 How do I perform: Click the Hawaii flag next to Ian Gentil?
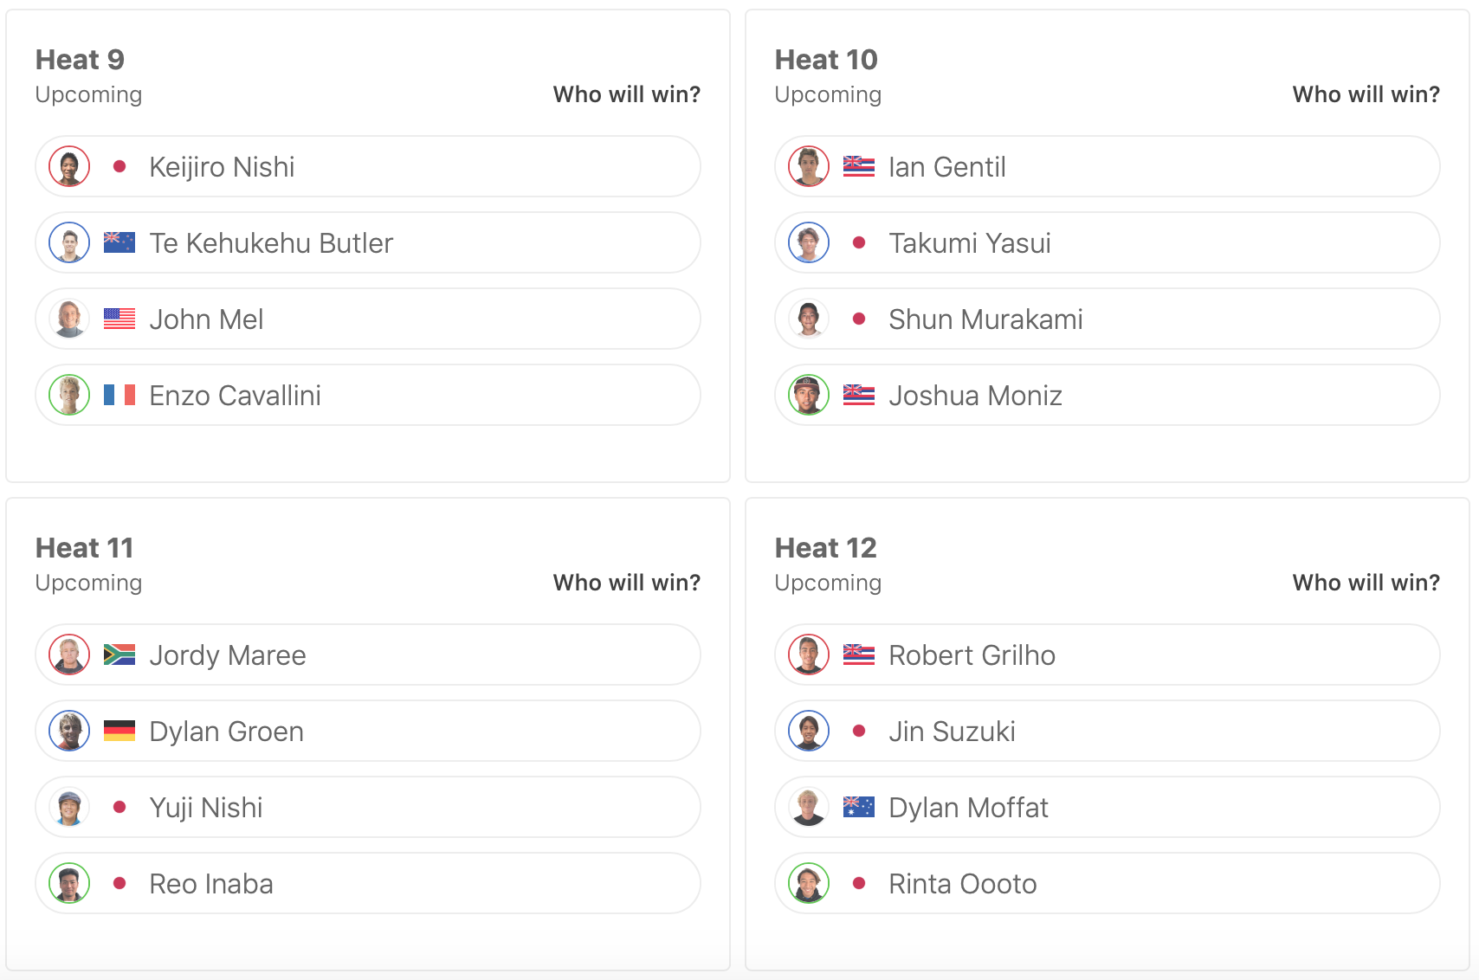click(858, 166)
